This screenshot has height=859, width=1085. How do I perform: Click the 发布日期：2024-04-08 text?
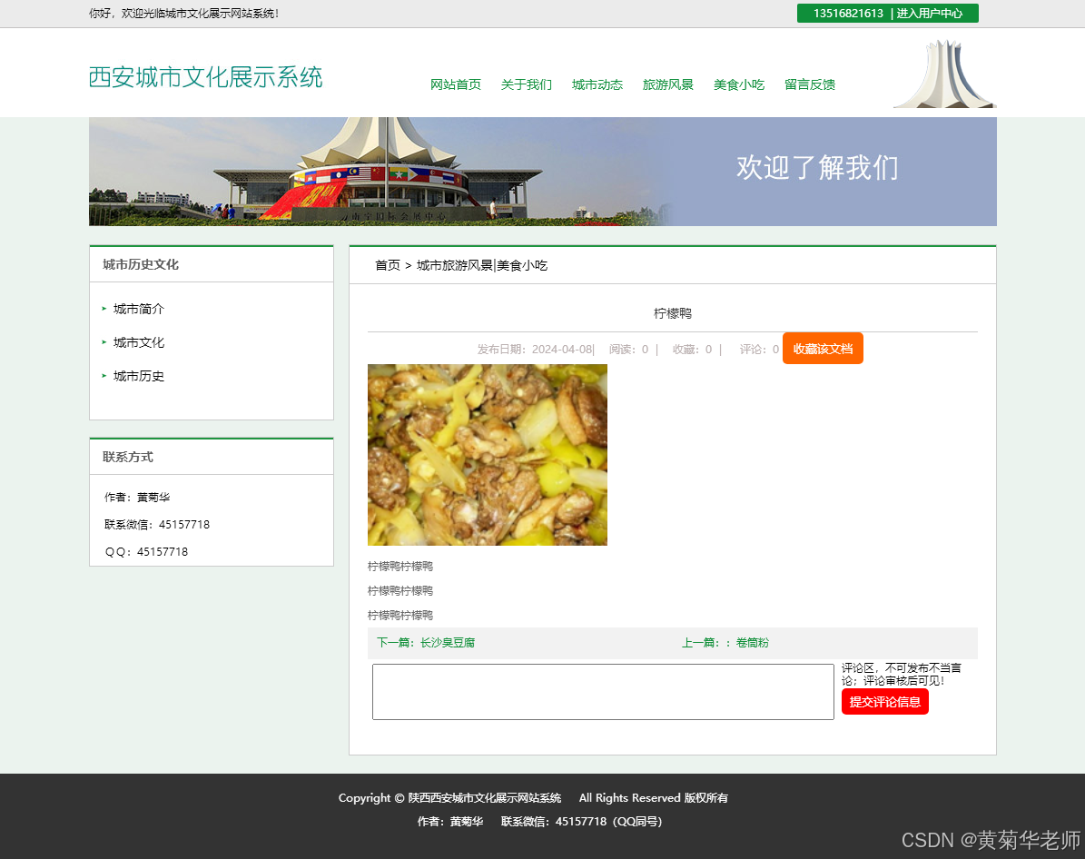(535, 349)
